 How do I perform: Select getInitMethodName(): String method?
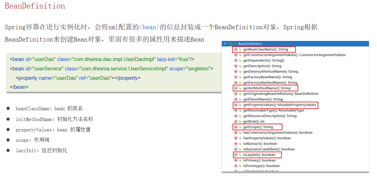pyautogui.click(x=267, y=88)
